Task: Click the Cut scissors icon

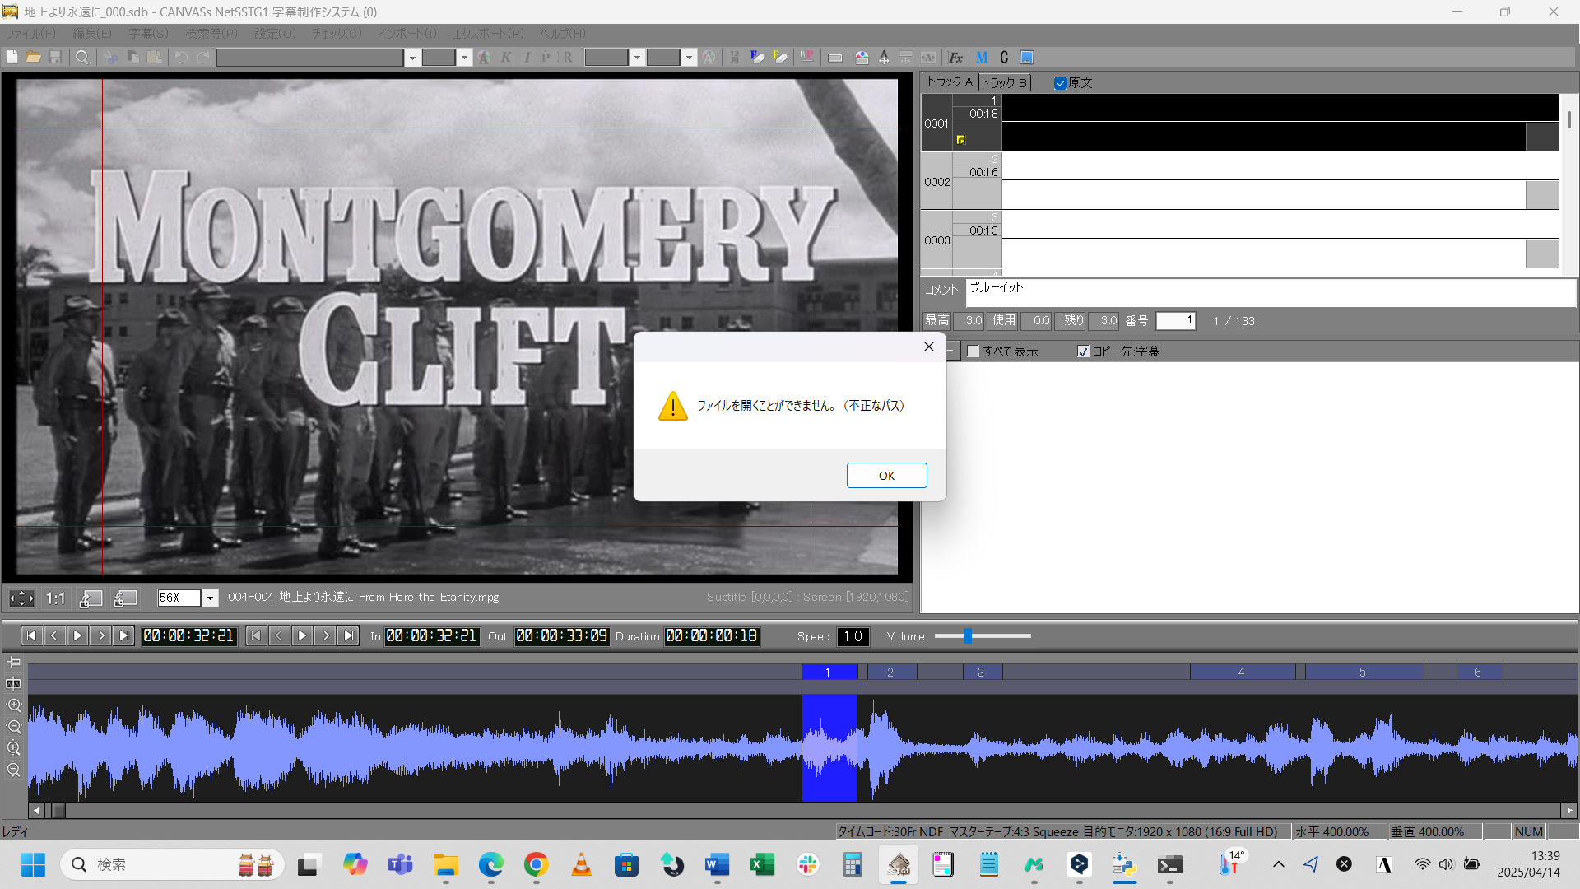Action: coord(111,57)
